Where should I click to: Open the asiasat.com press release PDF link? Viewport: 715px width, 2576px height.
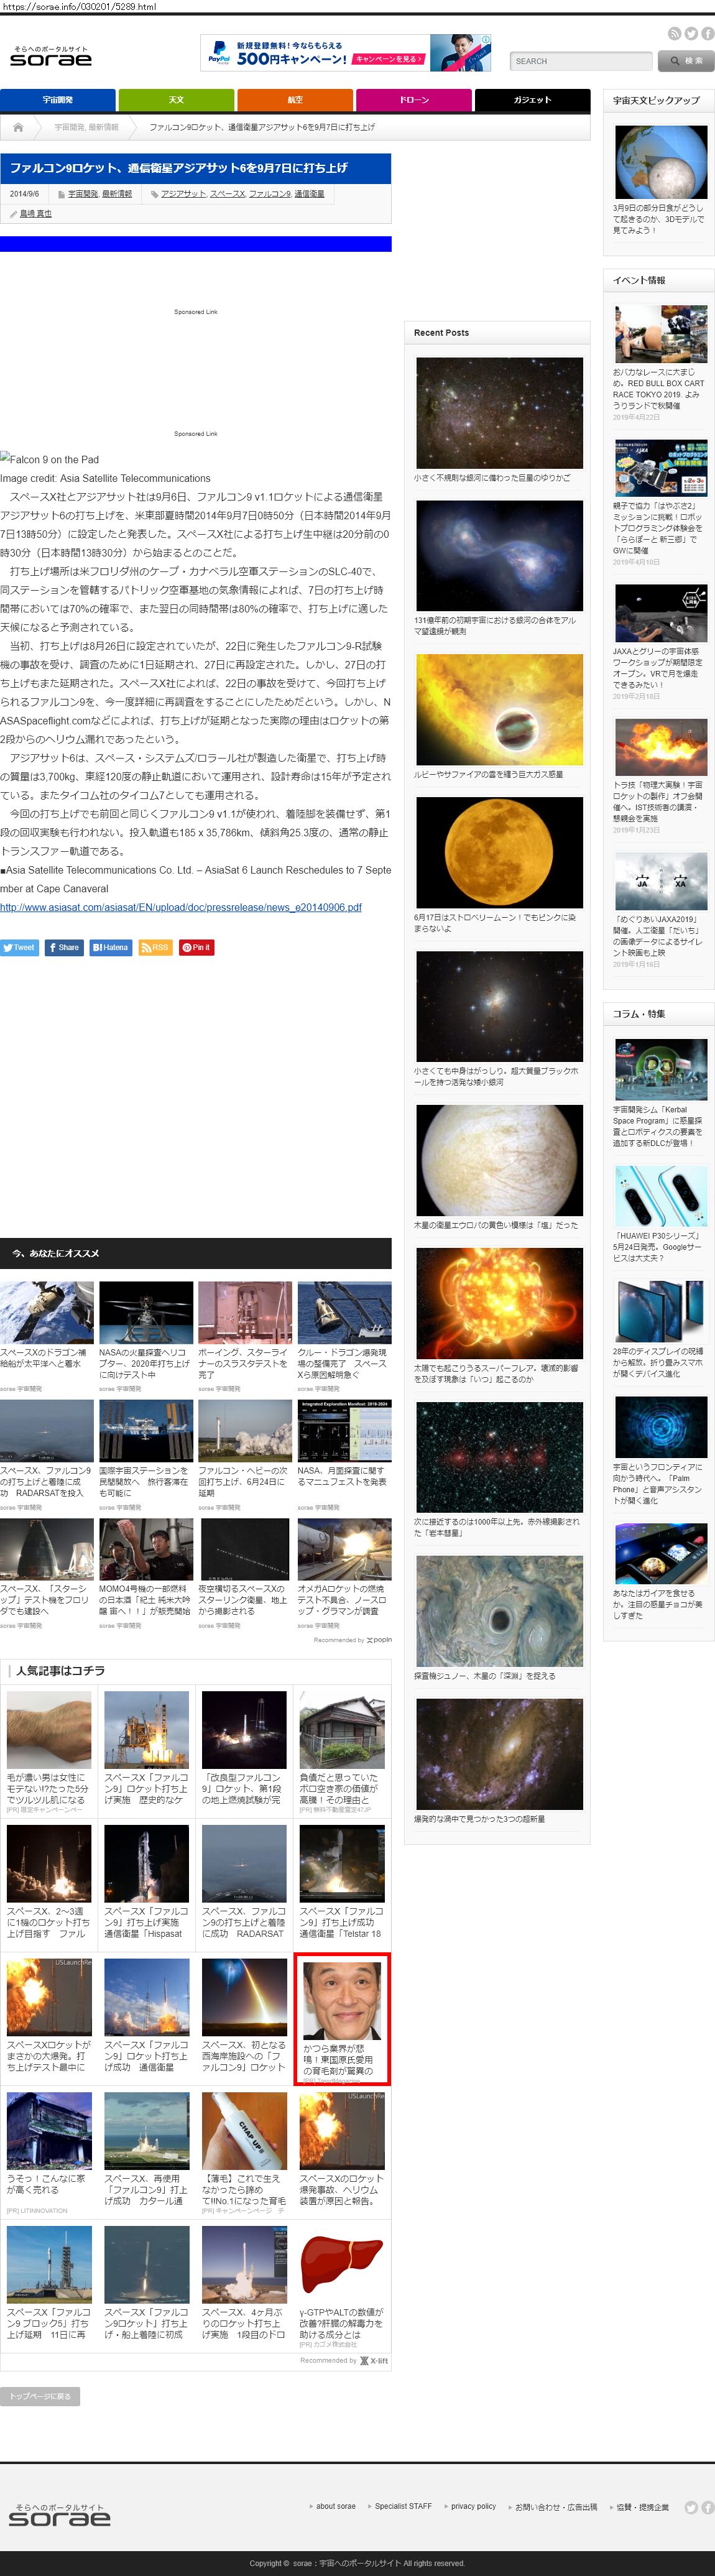(181, 907)
